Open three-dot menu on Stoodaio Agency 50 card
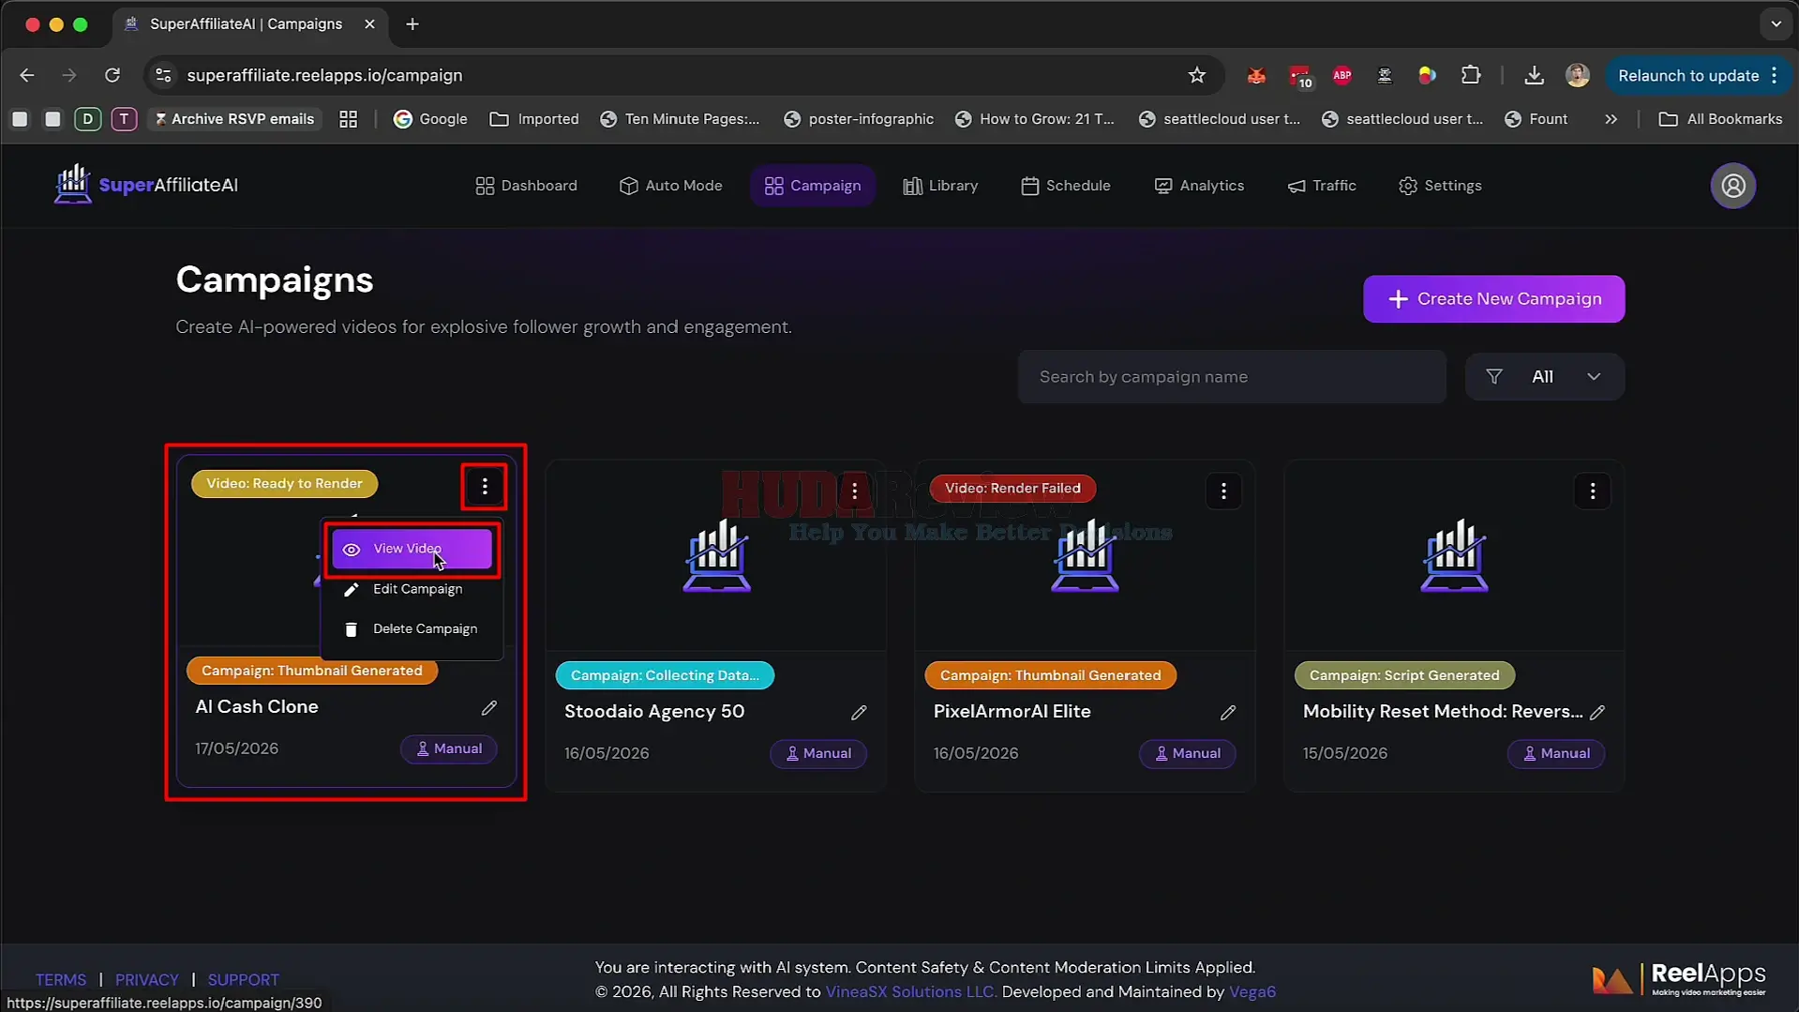1799x1012 pixels. tap(854, 491)
